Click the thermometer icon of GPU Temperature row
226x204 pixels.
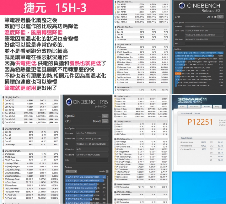tap(115, 202)
